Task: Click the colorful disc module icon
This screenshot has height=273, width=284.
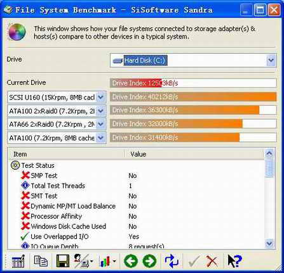Action: point(17,32)
